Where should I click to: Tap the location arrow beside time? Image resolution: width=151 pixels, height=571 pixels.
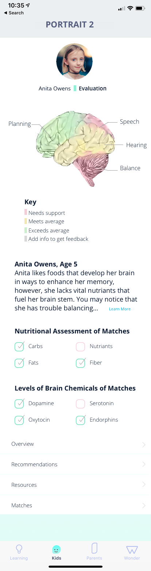pyautogui.click(x=28, y=6)
